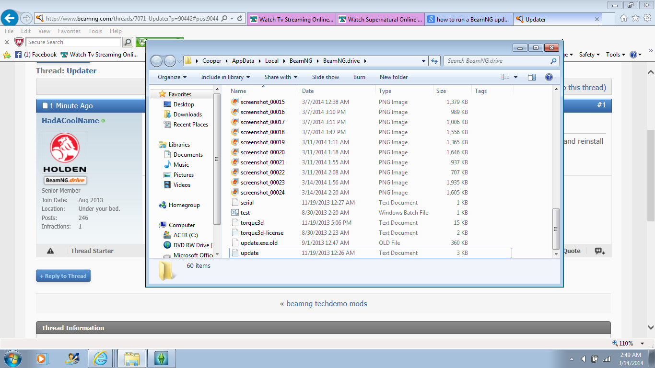Open view options dropdown arrow

[x=516, y=77]
